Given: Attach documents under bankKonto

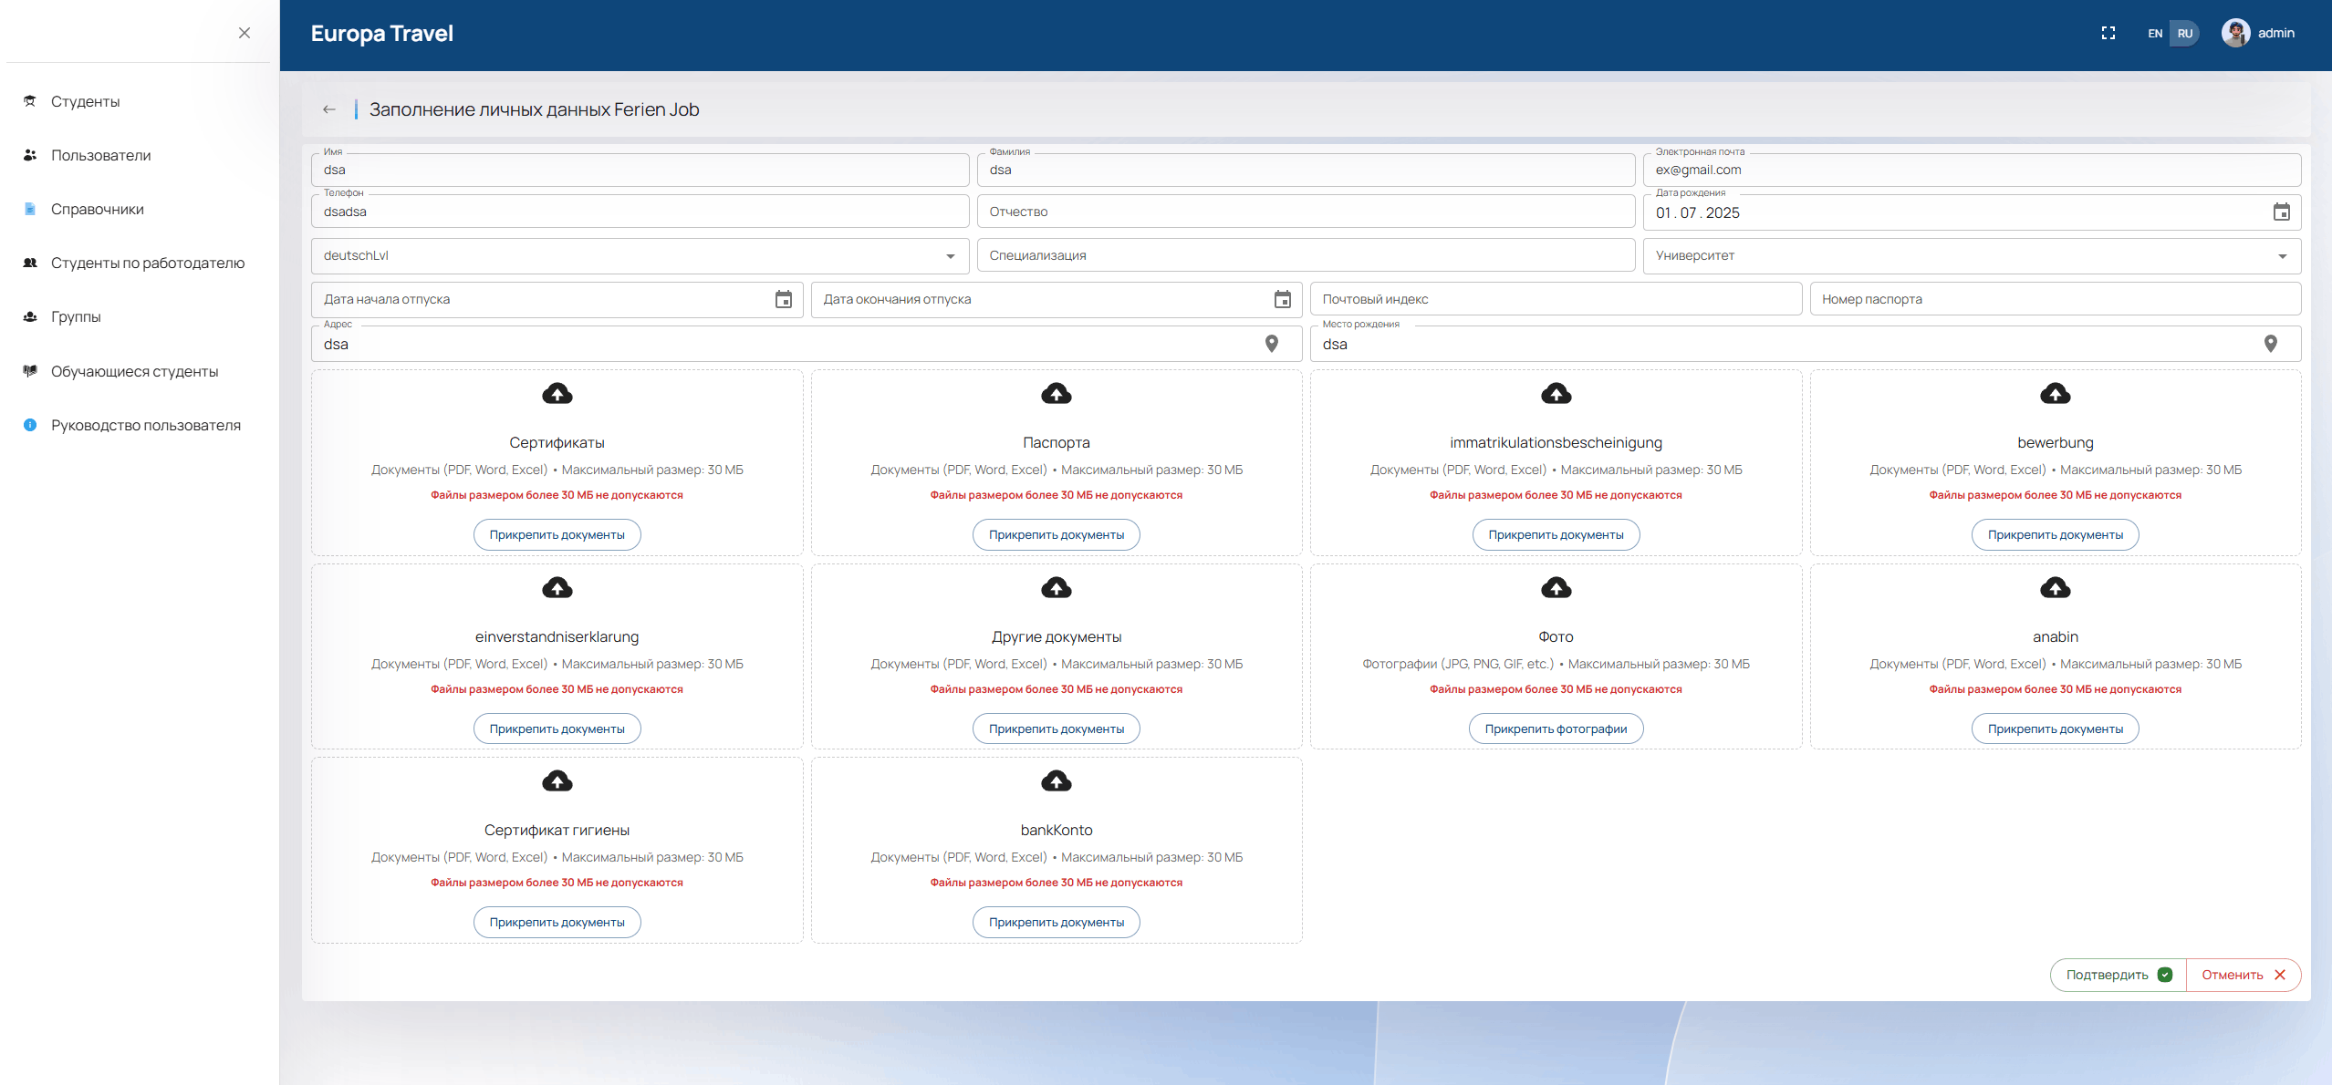Looking at the screenshot, I should 1057,923.
